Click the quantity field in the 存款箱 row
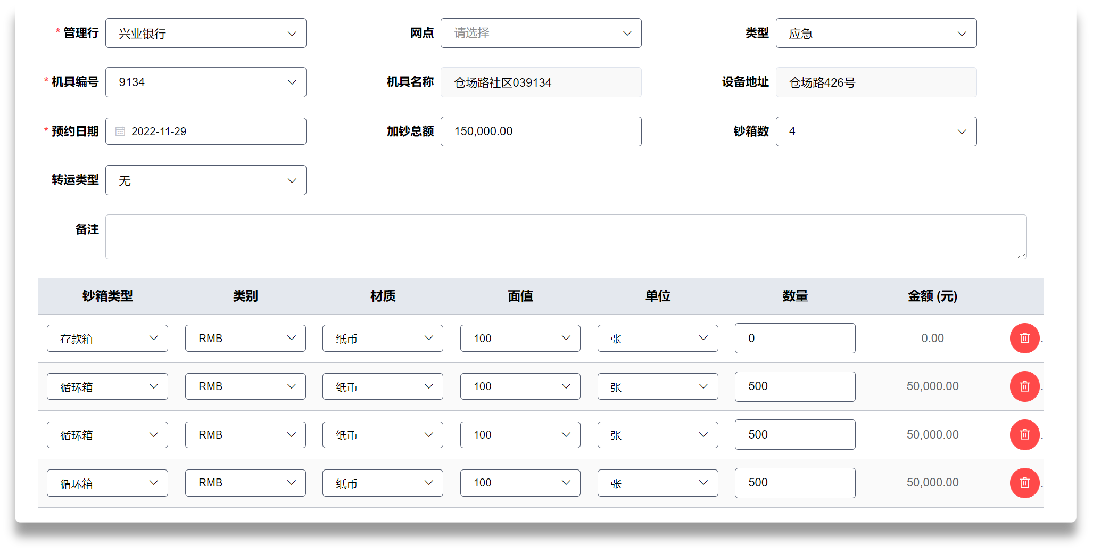The width and height of the screenshot is (1093, 553). pos(794,339)
